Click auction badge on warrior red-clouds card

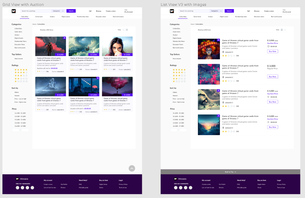click(64, 38)
